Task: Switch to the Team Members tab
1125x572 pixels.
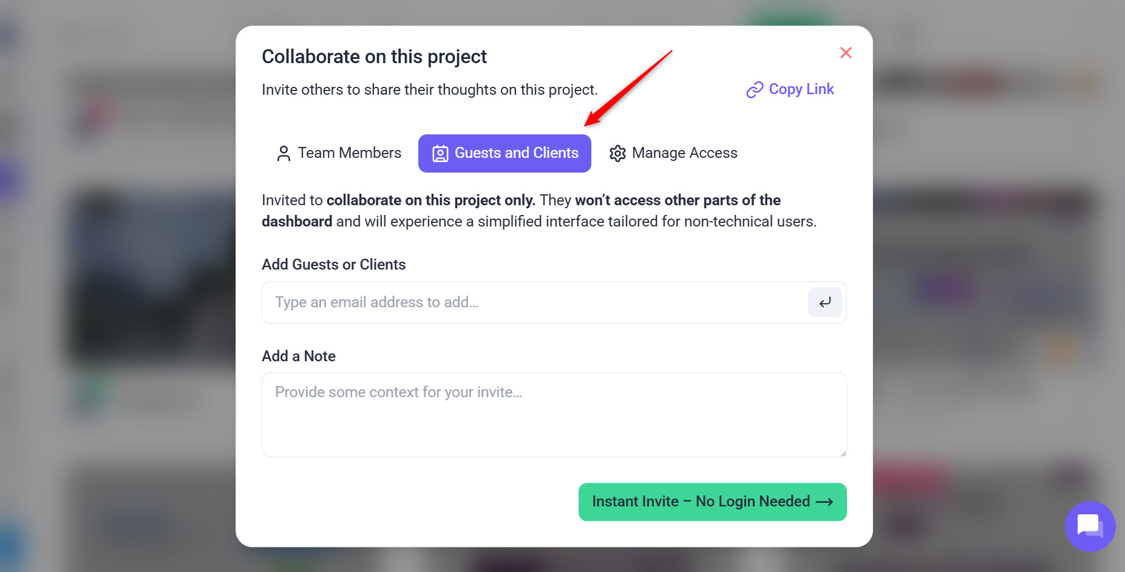Action: coord(350,153)
